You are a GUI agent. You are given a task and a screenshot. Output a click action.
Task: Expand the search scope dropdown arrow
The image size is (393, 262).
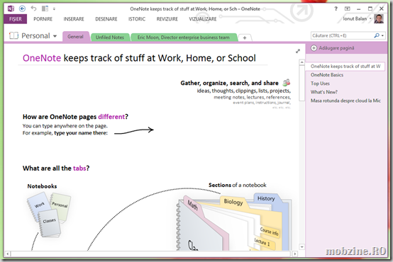coord(382,36)
